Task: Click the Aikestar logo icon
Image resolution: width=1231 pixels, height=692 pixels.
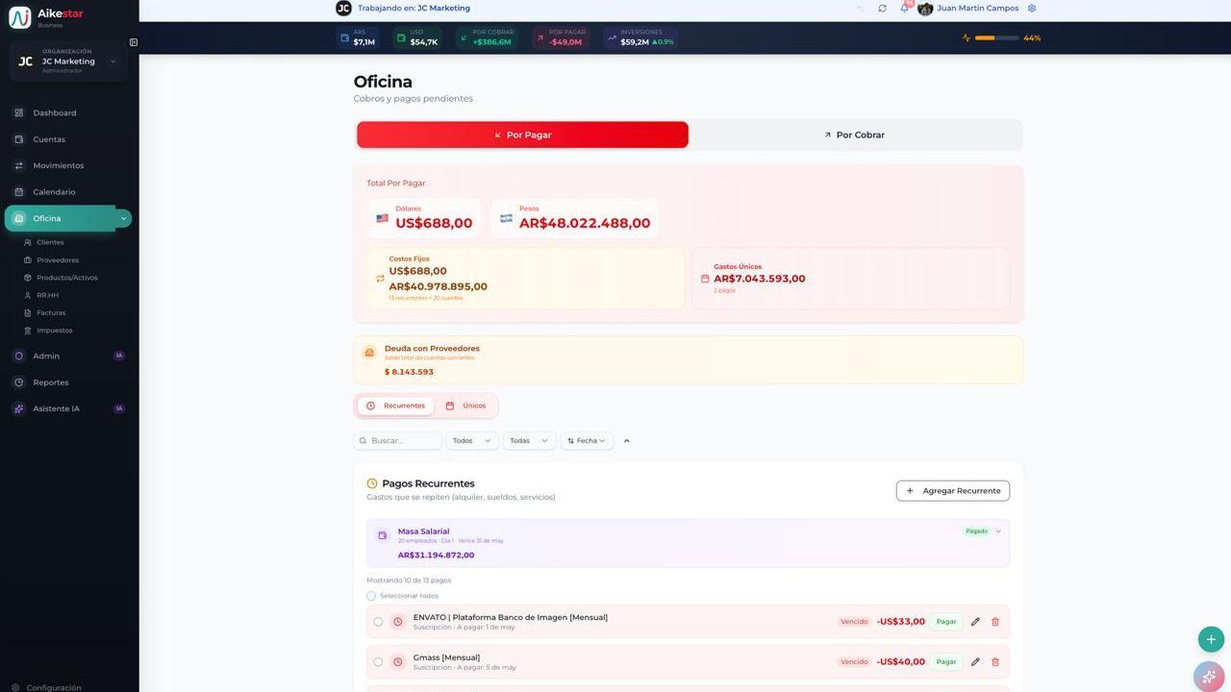Action: (19, 17)
